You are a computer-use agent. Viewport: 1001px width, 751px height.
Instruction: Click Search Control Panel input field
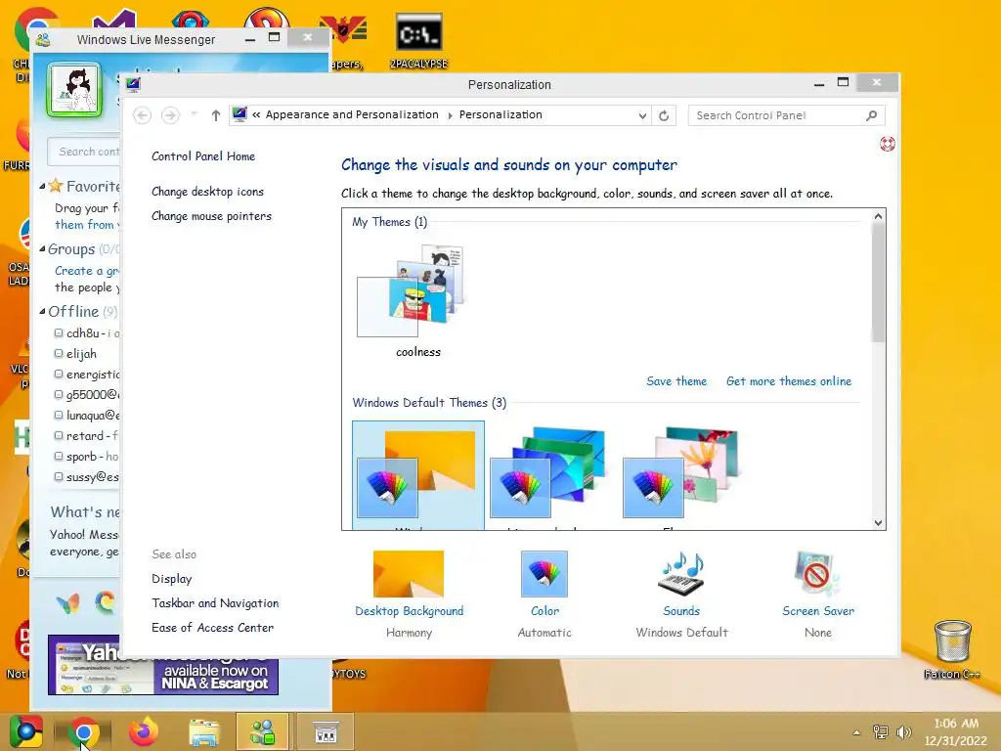click(787, 115)
